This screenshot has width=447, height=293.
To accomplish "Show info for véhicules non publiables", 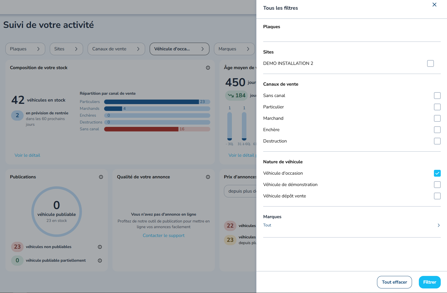I will [x=100, y=247].
